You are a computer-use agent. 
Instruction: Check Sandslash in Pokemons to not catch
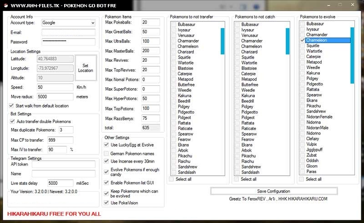[237, 172]
